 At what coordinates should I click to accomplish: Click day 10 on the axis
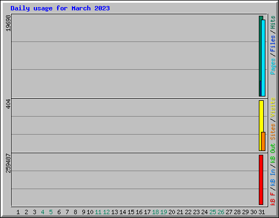point(90,212)
